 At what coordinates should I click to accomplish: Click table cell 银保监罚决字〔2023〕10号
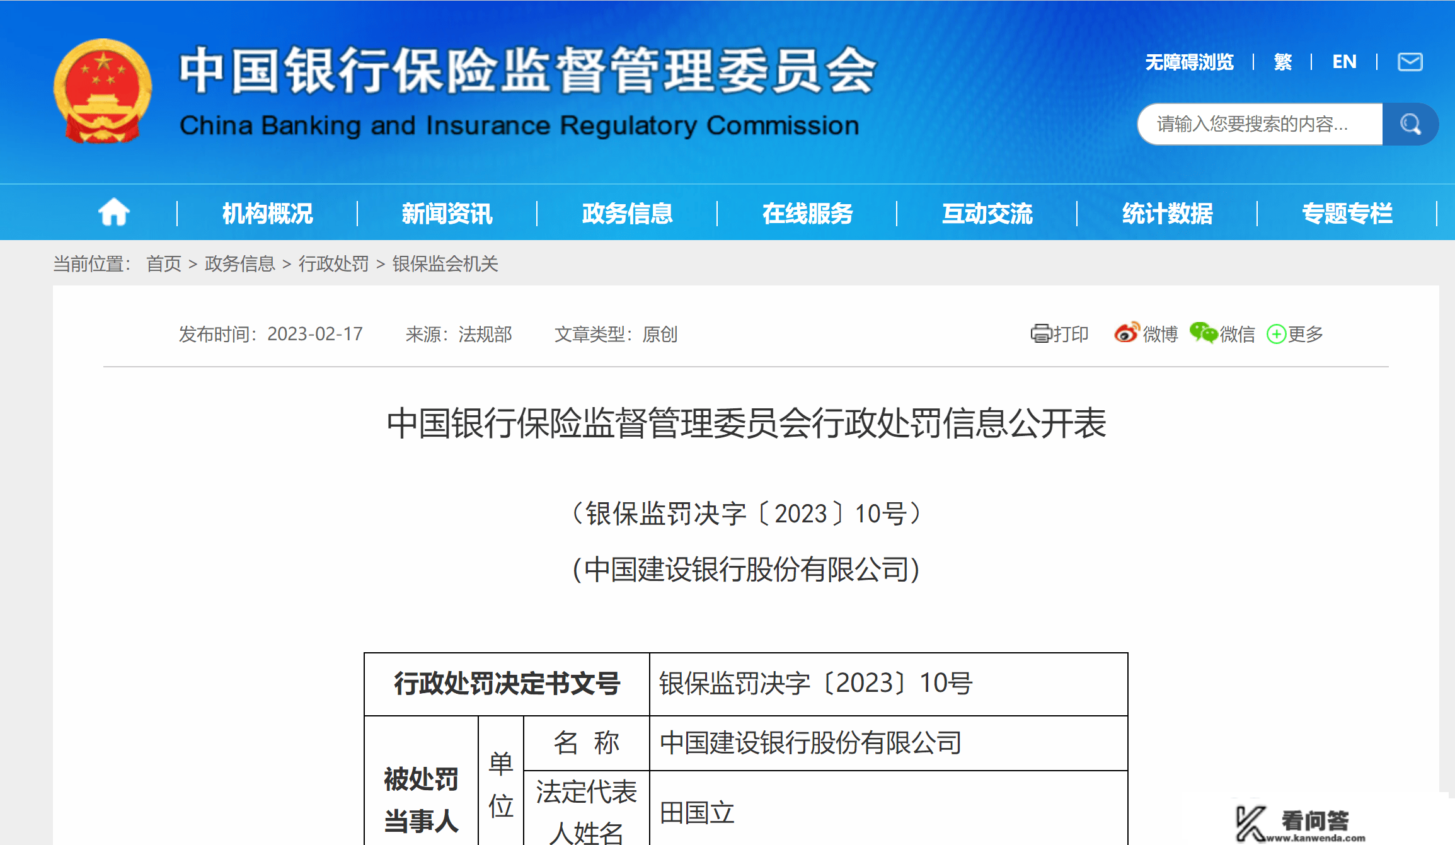point(816,684)
